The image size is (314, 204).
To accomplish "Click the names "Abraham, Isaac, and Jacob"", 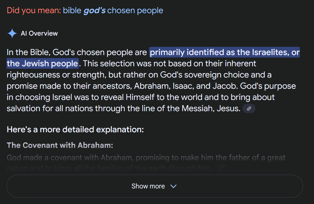I will (184, 86).
